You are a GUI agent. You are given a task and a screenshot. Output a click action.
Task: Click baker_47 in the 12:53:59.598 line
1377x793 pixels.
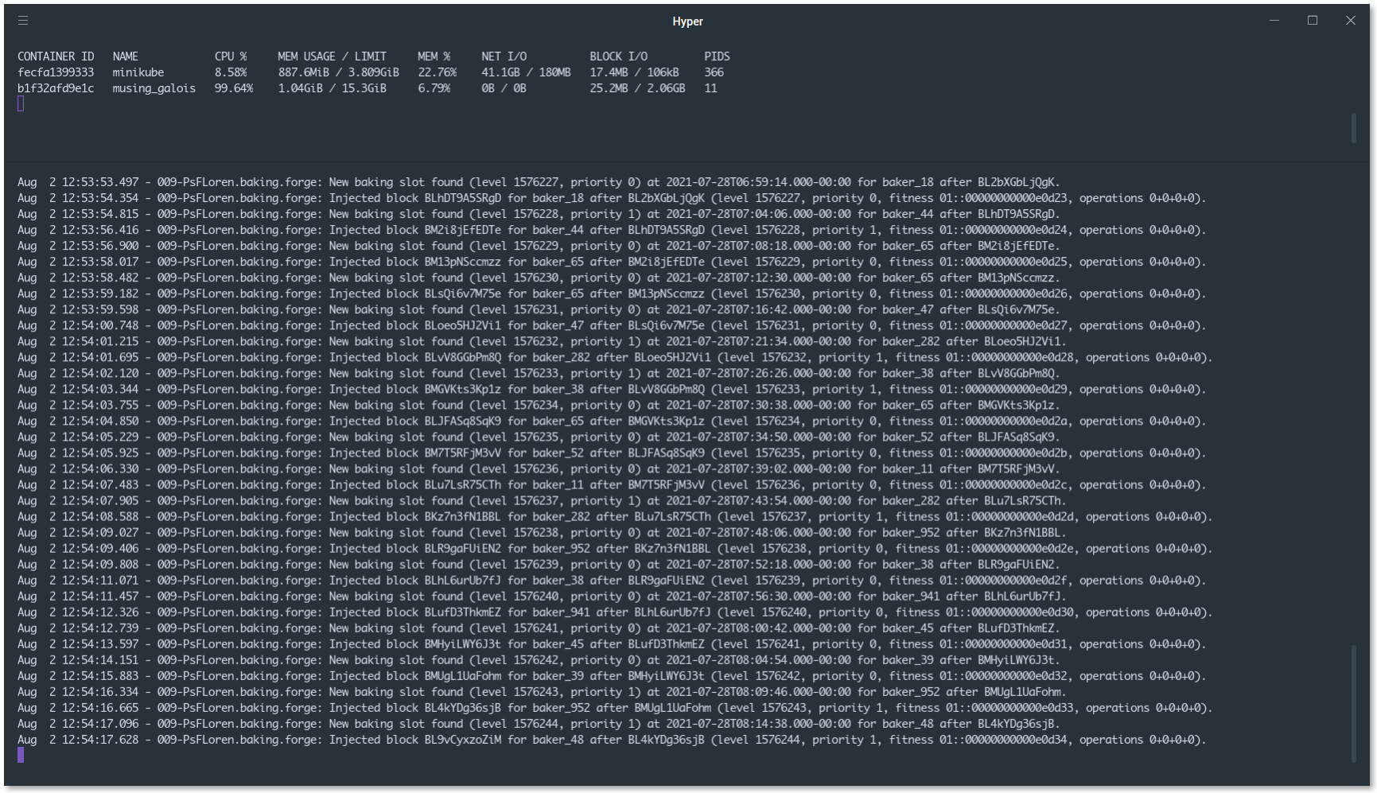pos(908,309)
